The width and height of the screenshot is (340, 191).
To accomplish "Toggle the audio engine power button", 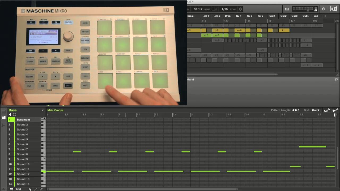I will pyautogui.click(x=324, y=9).
